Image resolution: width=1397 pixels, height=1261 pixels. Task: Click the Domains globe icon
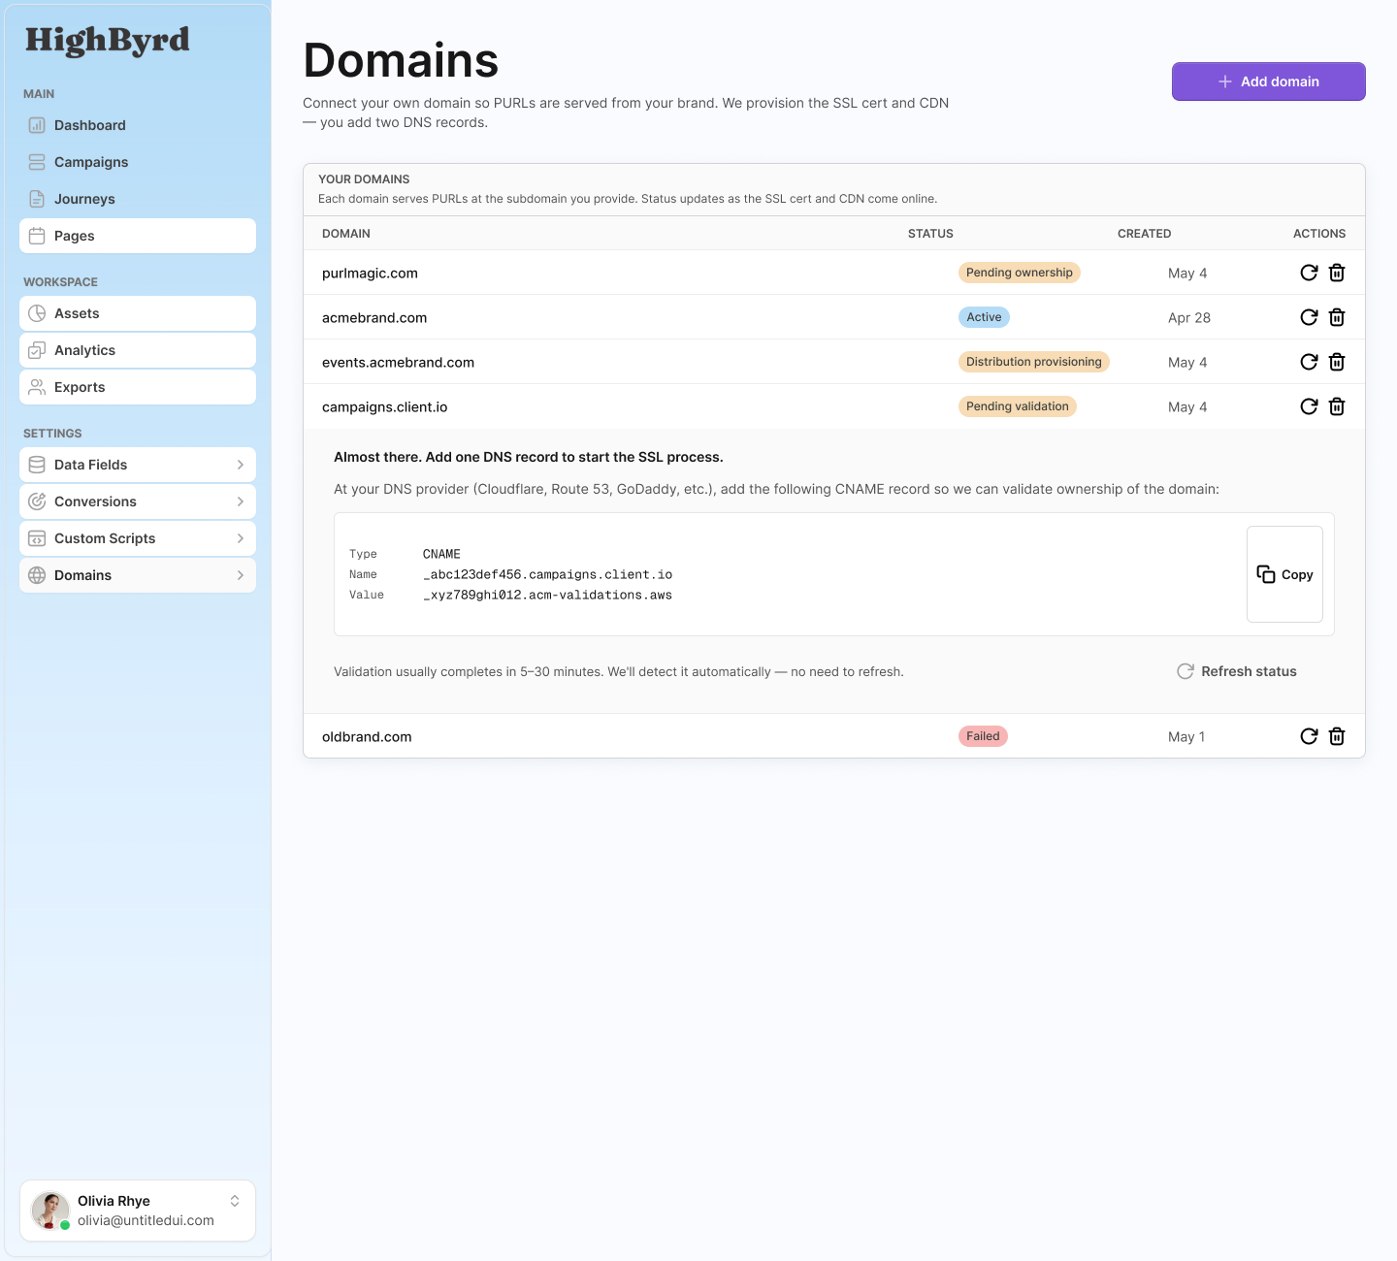point(37,575)
